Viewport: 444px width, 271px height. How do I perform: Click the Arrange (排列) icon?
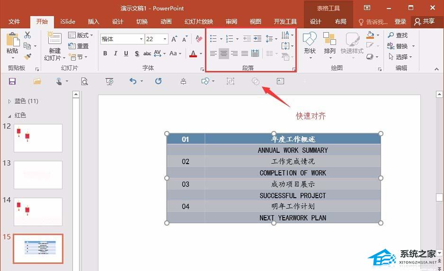pos(329,39)
